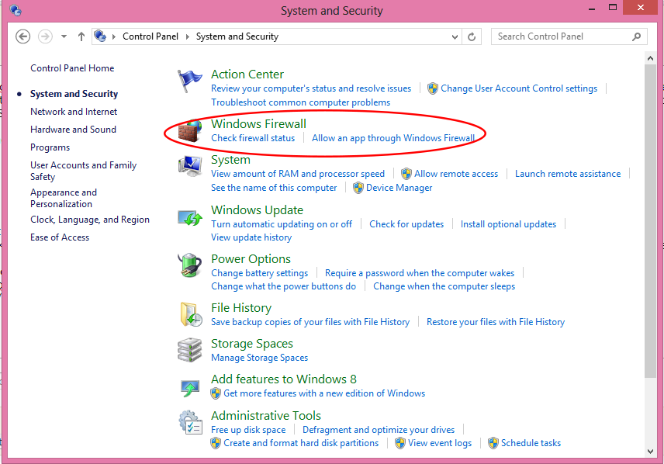Viewport: 664px width, 464px height.
Task: Click Change what the power buttons do
Action: pos(284,286)
